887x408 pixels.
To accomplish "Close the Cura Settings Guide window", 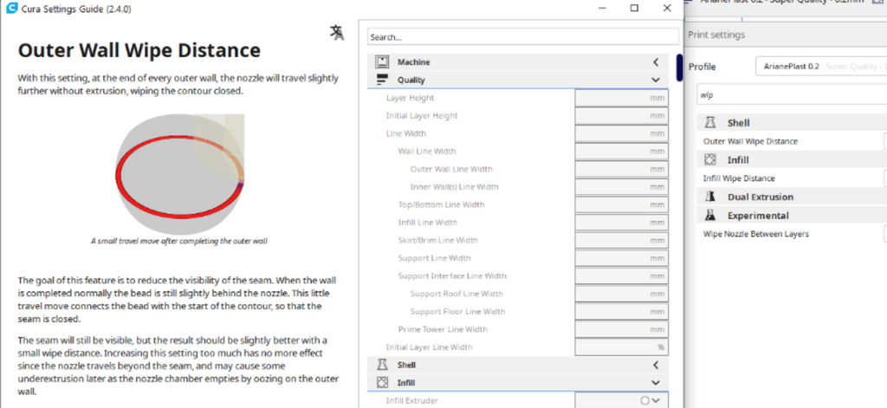I will 668,8.
